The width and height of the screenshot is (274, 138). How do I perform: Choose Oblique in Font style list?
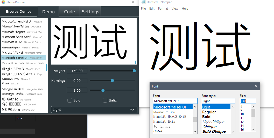(x=216, y=127)
